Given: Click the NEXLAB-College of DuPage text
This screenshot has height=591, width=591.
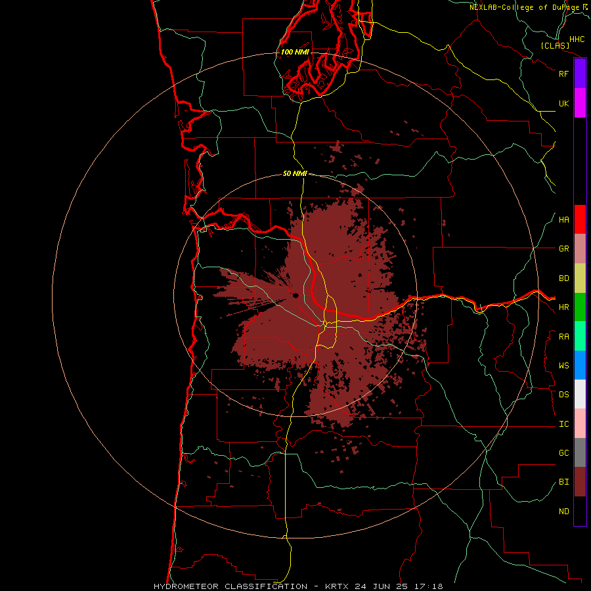Looking at the screenshot, I should [x=524, y=7].
